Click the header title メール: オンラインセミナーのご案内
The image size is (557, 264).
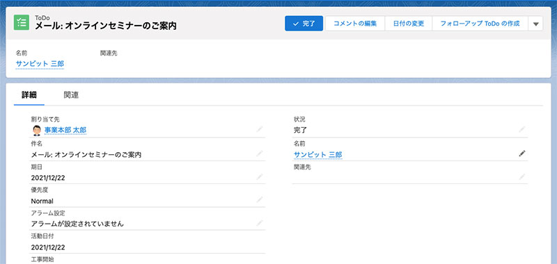pyautogui.click(x=106, y=26)
